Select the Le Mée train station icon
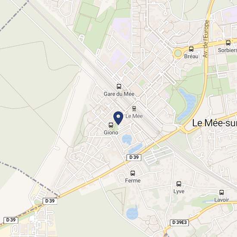Screen dimensions: 237x237 (134, 109)
